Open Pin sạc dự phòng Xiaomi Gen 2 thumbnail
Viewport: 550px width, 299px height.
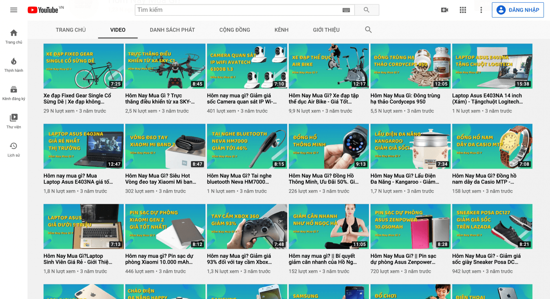tap(165, 226)
